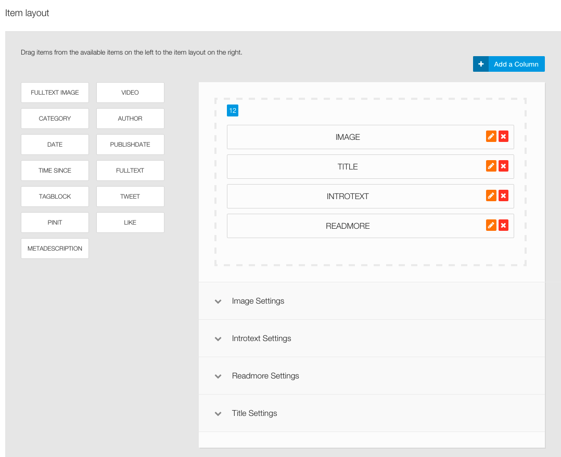Expand Image Settings chevron
This screenshot has width=561, height=457.
point(218,301)
